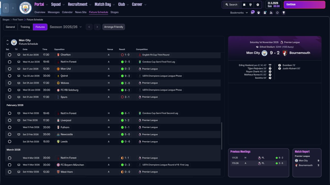The image size is (330, 185).
Task: Click the Man City badge beside Fixture Schedule
Action: point(14,42)
